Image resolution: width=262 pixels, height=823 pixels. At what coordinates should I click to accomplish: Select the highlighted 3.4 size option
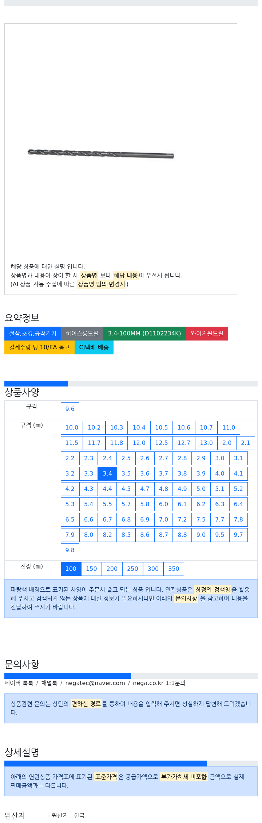pos(107,474)
